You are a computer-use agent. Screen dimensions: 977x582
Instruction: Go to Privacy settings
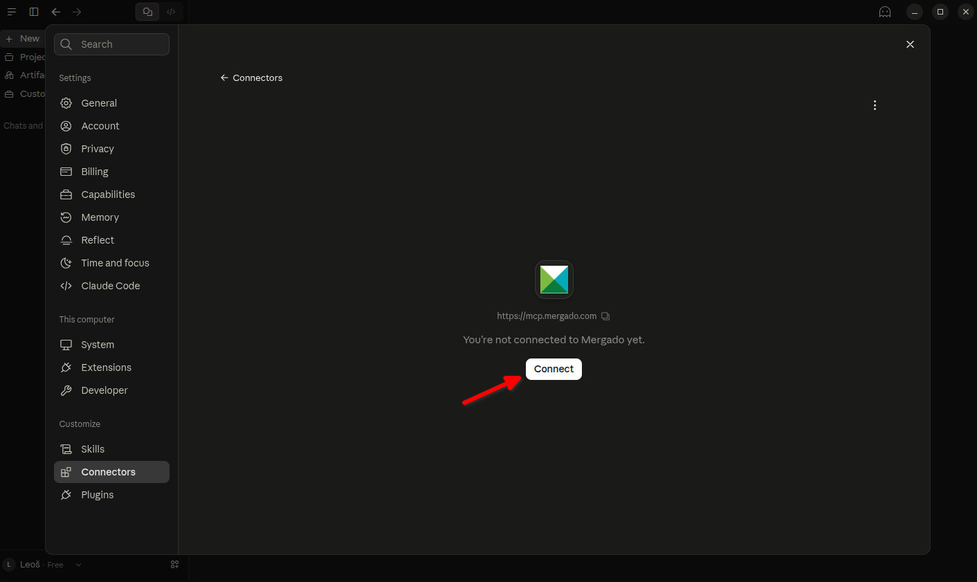point(111,149)
